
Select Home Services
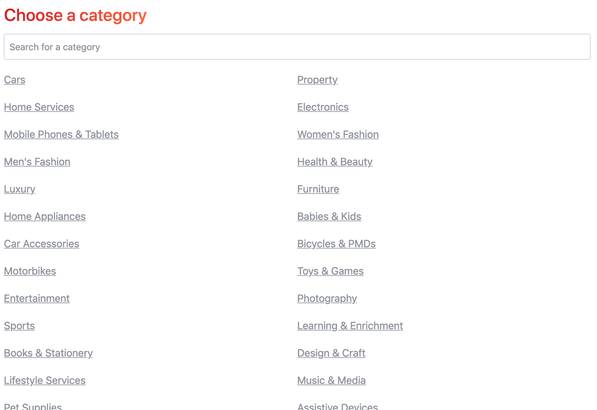tap(39, 107)
